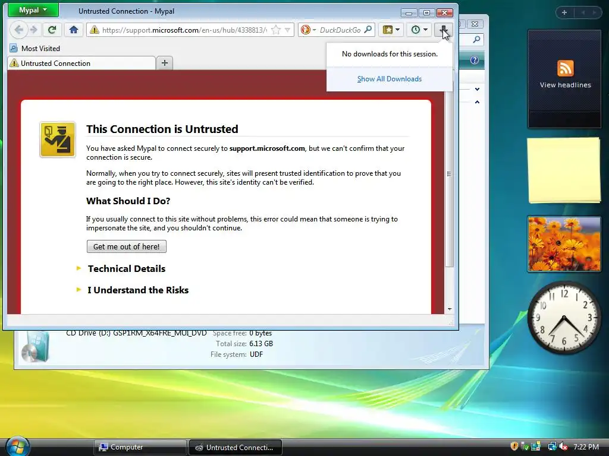Screen dimensions: 609x456
Task: Click the 'File system: UDF' text
Action: tap(237, 354)
